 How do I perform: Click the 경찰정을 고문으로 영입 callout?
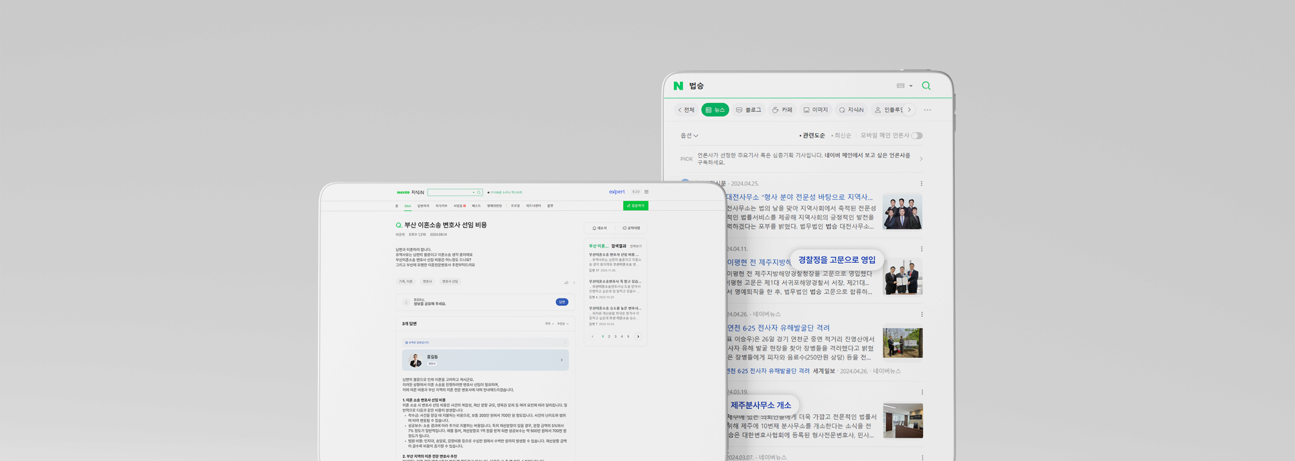click(837, 260)
